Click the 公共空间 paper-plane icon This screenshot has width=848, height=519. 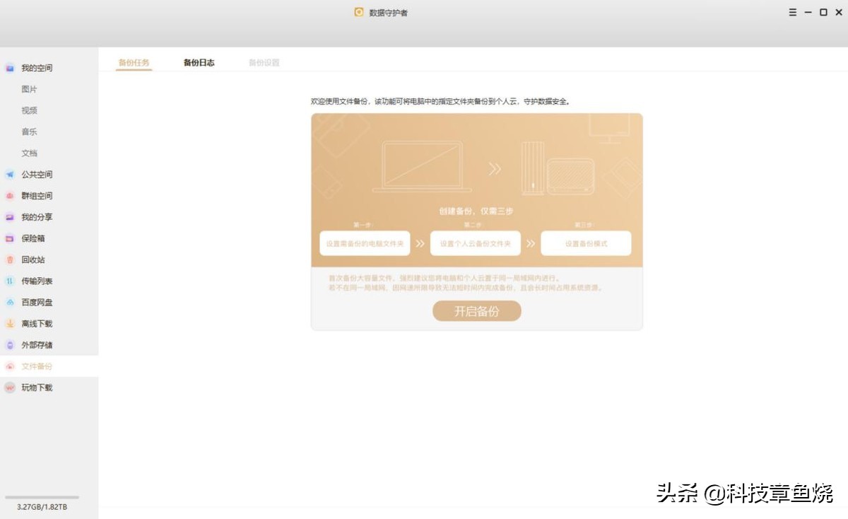pos(10,175)
